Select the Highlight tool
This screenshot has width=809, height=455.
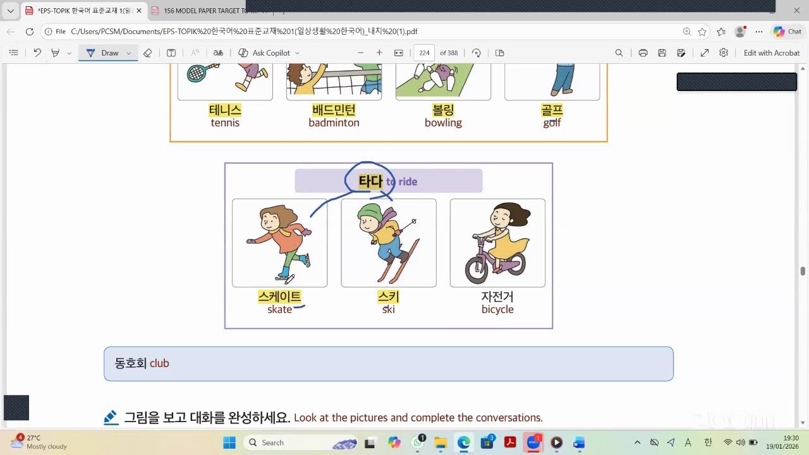click(55, 53)
